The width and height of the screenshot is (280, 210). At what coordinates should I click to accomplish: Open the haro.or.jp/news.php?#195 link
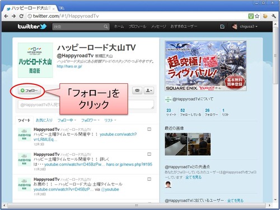[x=129, y=164]
